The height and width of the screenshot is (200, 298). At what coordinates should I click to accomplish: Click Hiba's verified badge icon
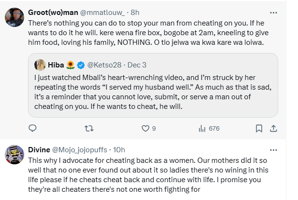80,65
